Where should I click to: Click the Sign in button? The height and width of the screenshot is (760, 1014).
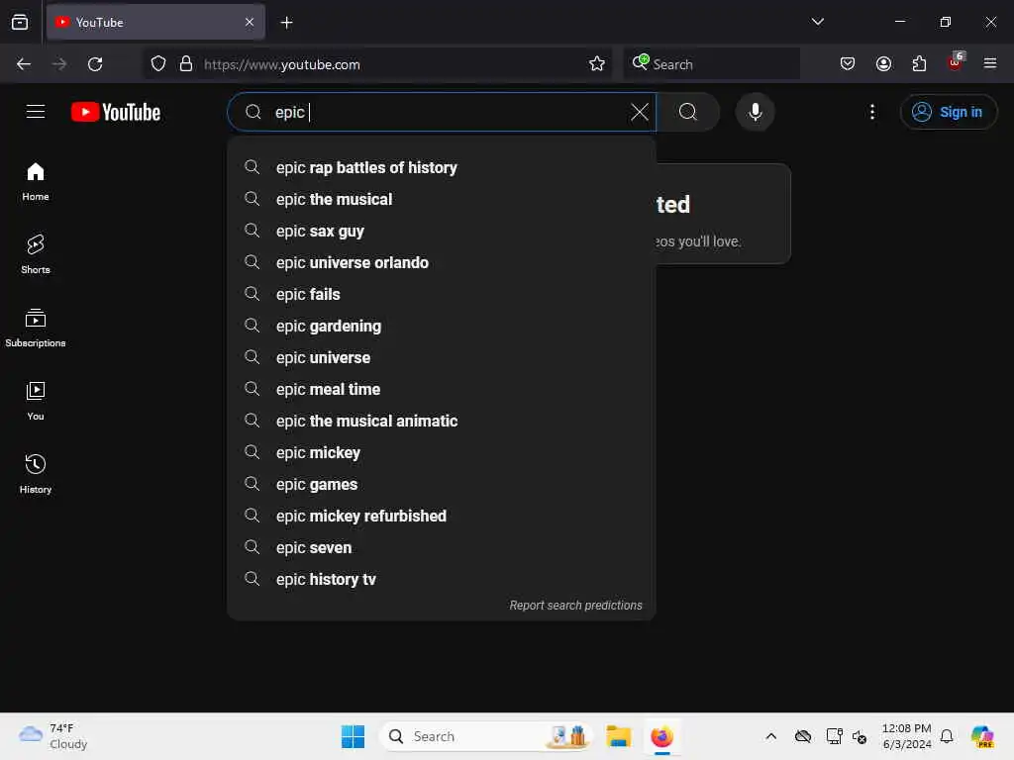[x=948, y=112]
